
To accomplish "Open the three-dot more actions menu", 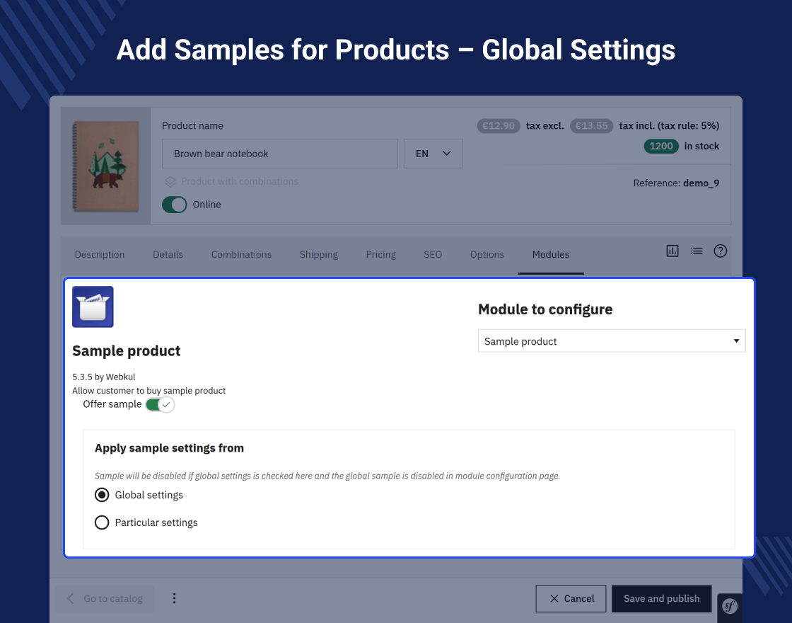I will [174, 598].
